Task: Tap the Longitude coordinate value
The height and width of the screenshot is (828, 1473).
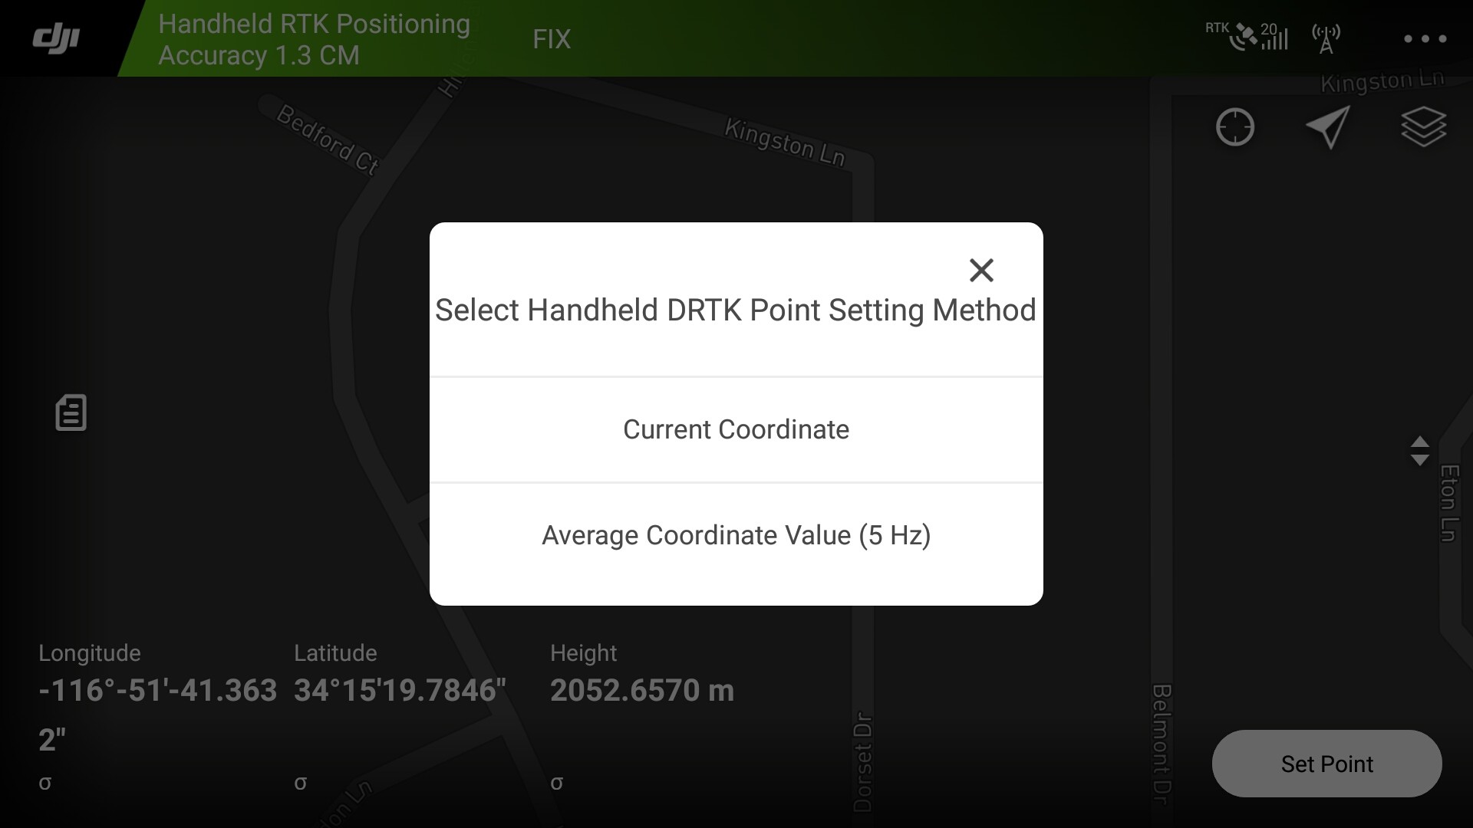Action: (x=157, y=690)
